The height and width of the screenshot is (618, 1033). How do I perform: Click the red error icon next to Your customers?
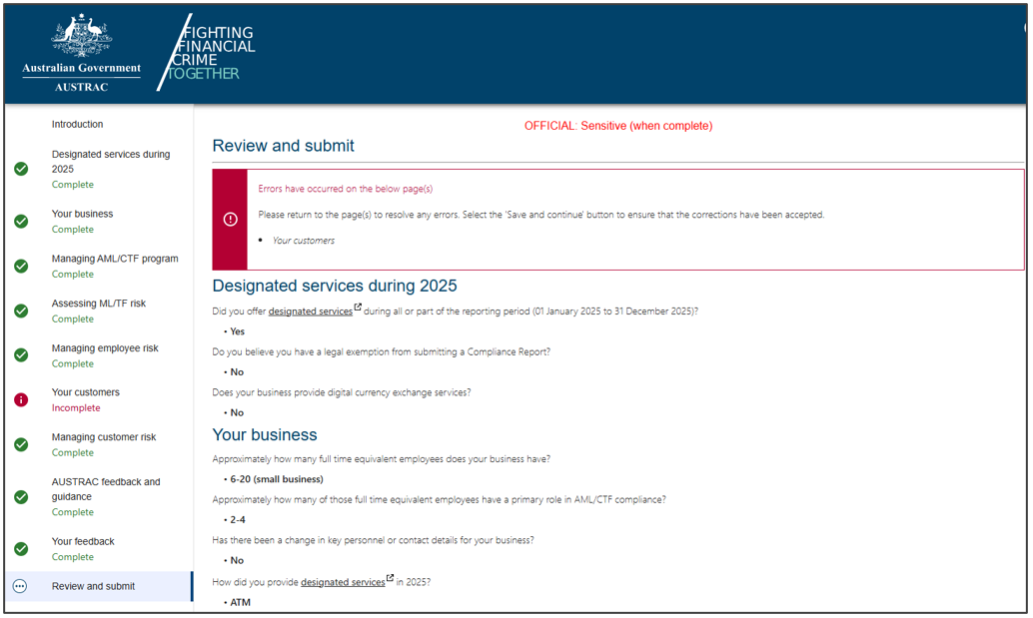point(21,399)
